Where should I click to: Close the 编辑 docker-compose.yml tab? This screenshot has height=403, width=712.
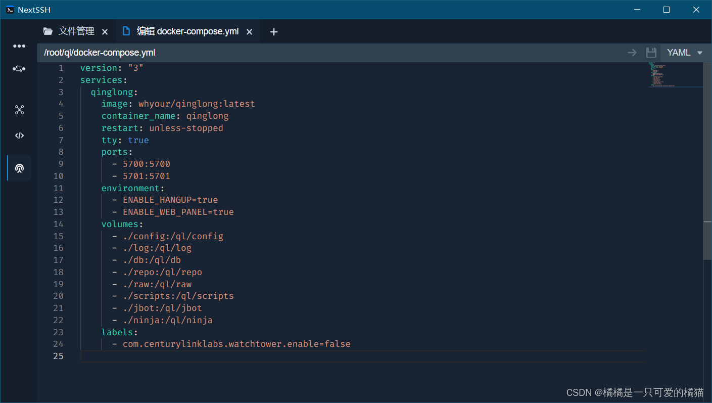coord(249,32)
